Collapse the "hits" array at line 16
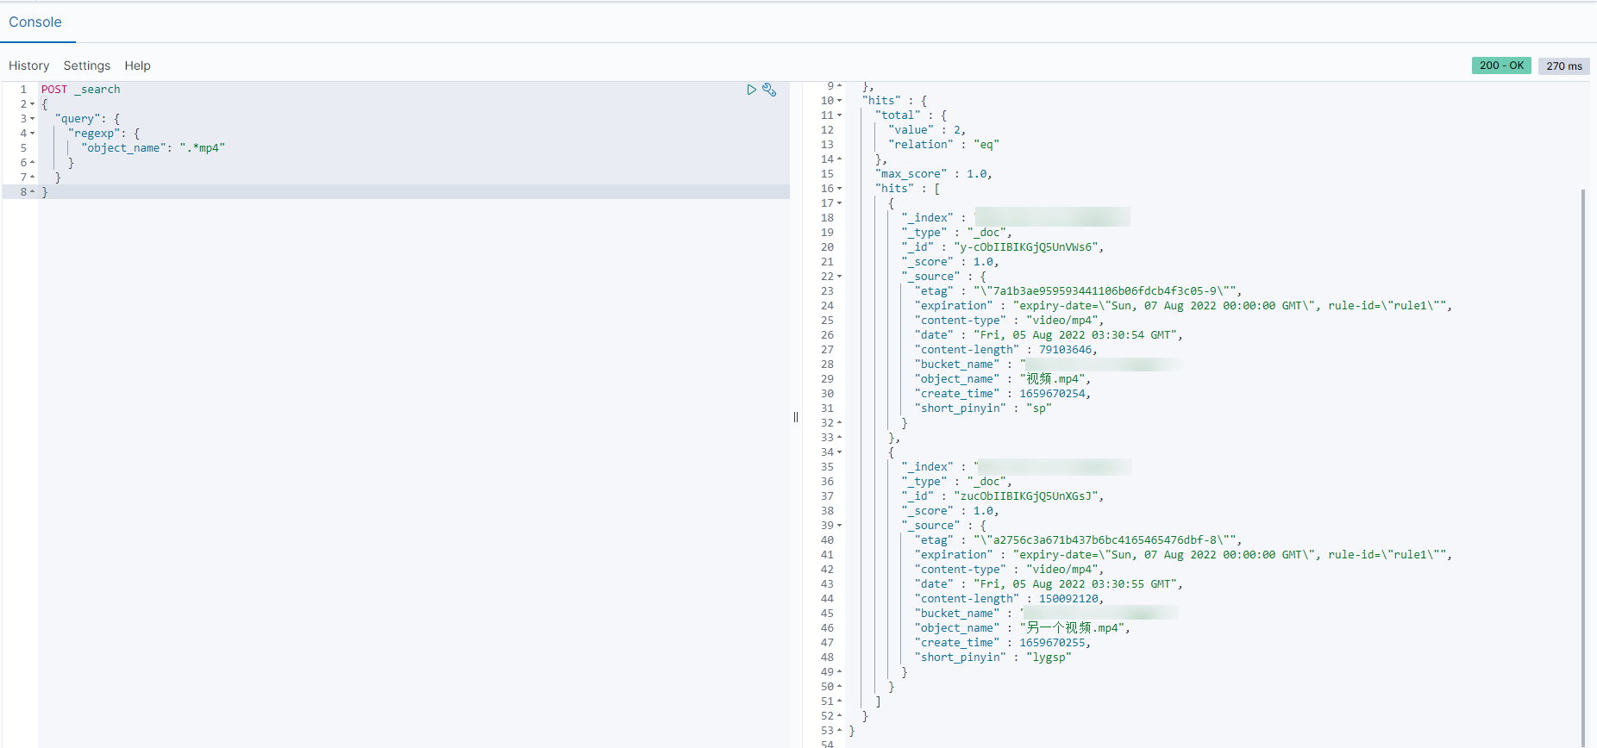 pyautogui.click(x=839, y=189)
